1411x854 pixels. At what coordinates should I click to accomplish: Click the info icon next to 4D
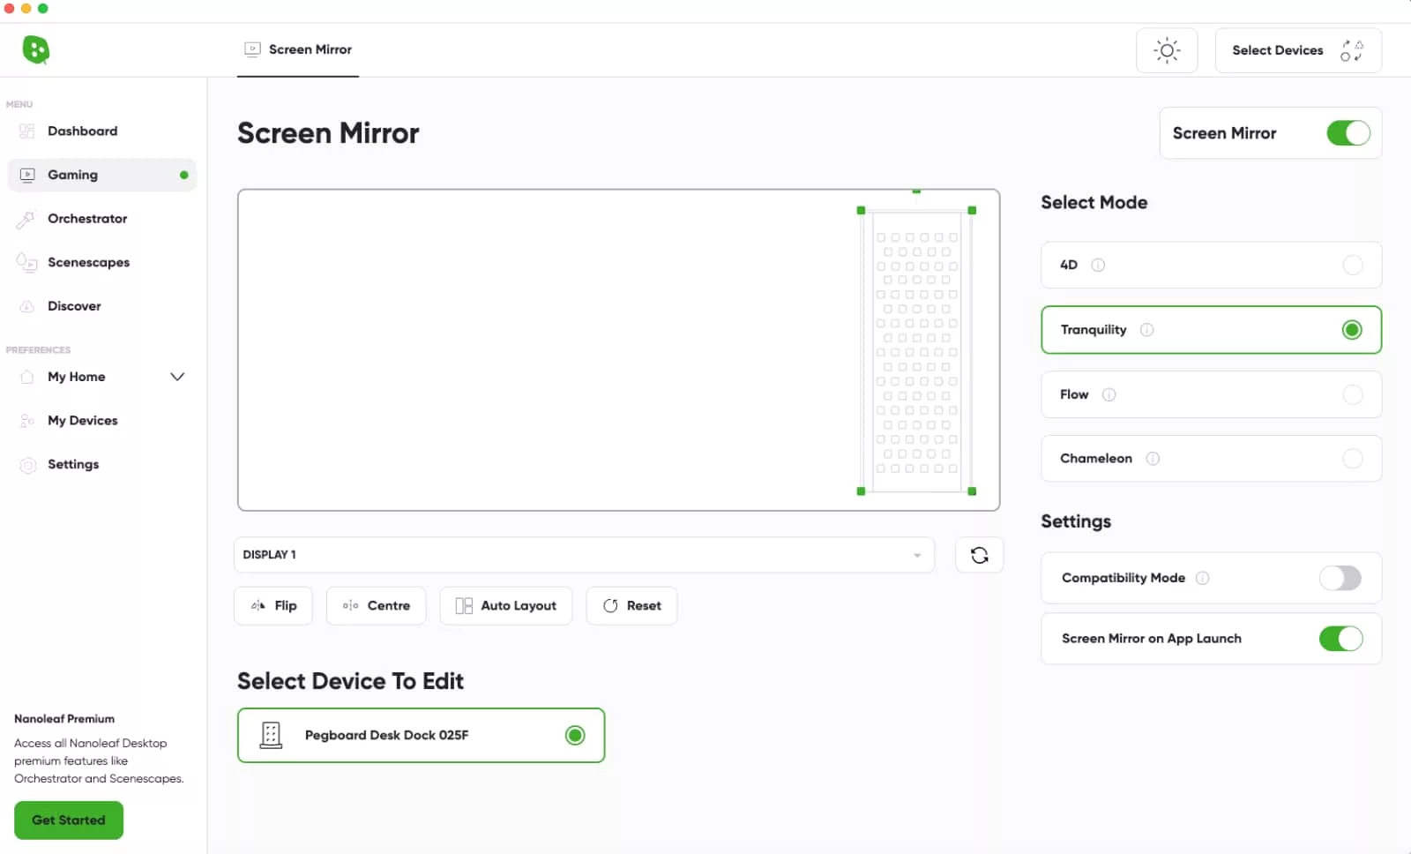[1098, 265]
